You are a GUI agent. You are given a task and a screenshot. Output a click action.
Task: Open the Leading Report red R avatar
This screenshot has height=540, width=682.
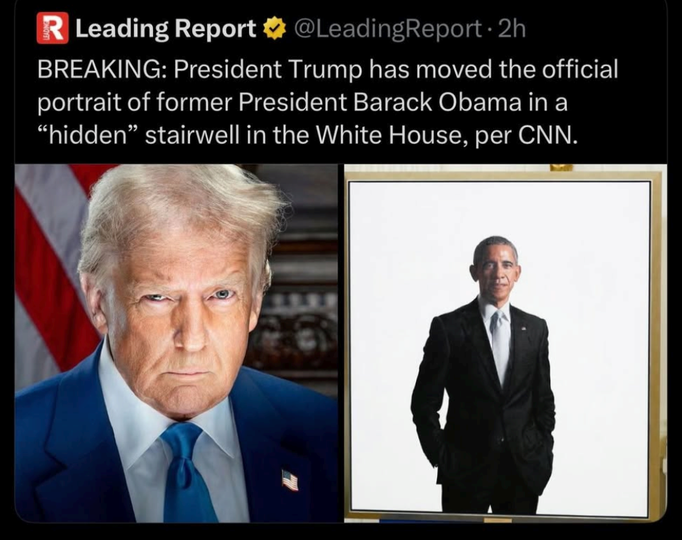click(52, 28)
